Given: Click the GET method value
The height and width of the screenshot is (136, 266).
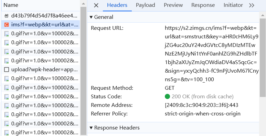Looking at the screenshot, I should (x=169, y=88).
